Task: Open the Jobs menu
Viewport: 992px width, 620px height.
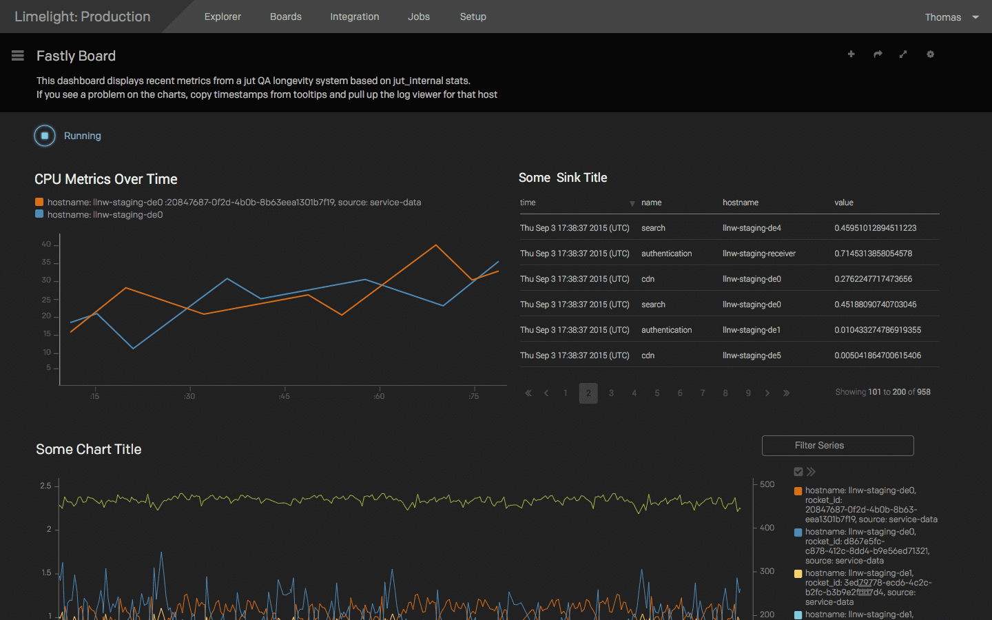Action: [419, 17]
